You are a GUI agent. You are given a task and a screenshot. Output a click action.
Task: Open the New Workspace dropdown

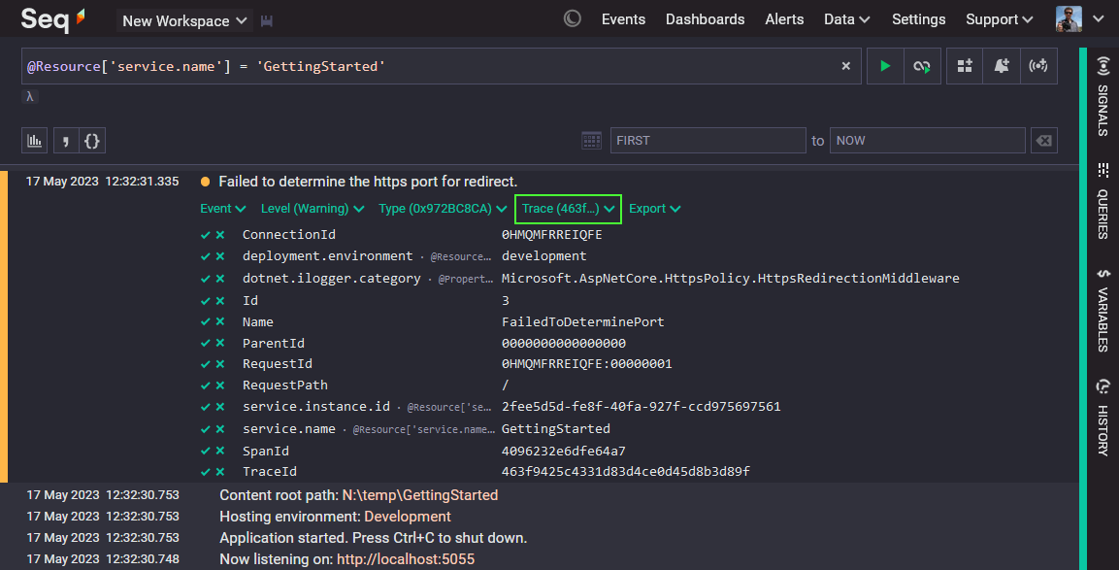pos(184,20)
